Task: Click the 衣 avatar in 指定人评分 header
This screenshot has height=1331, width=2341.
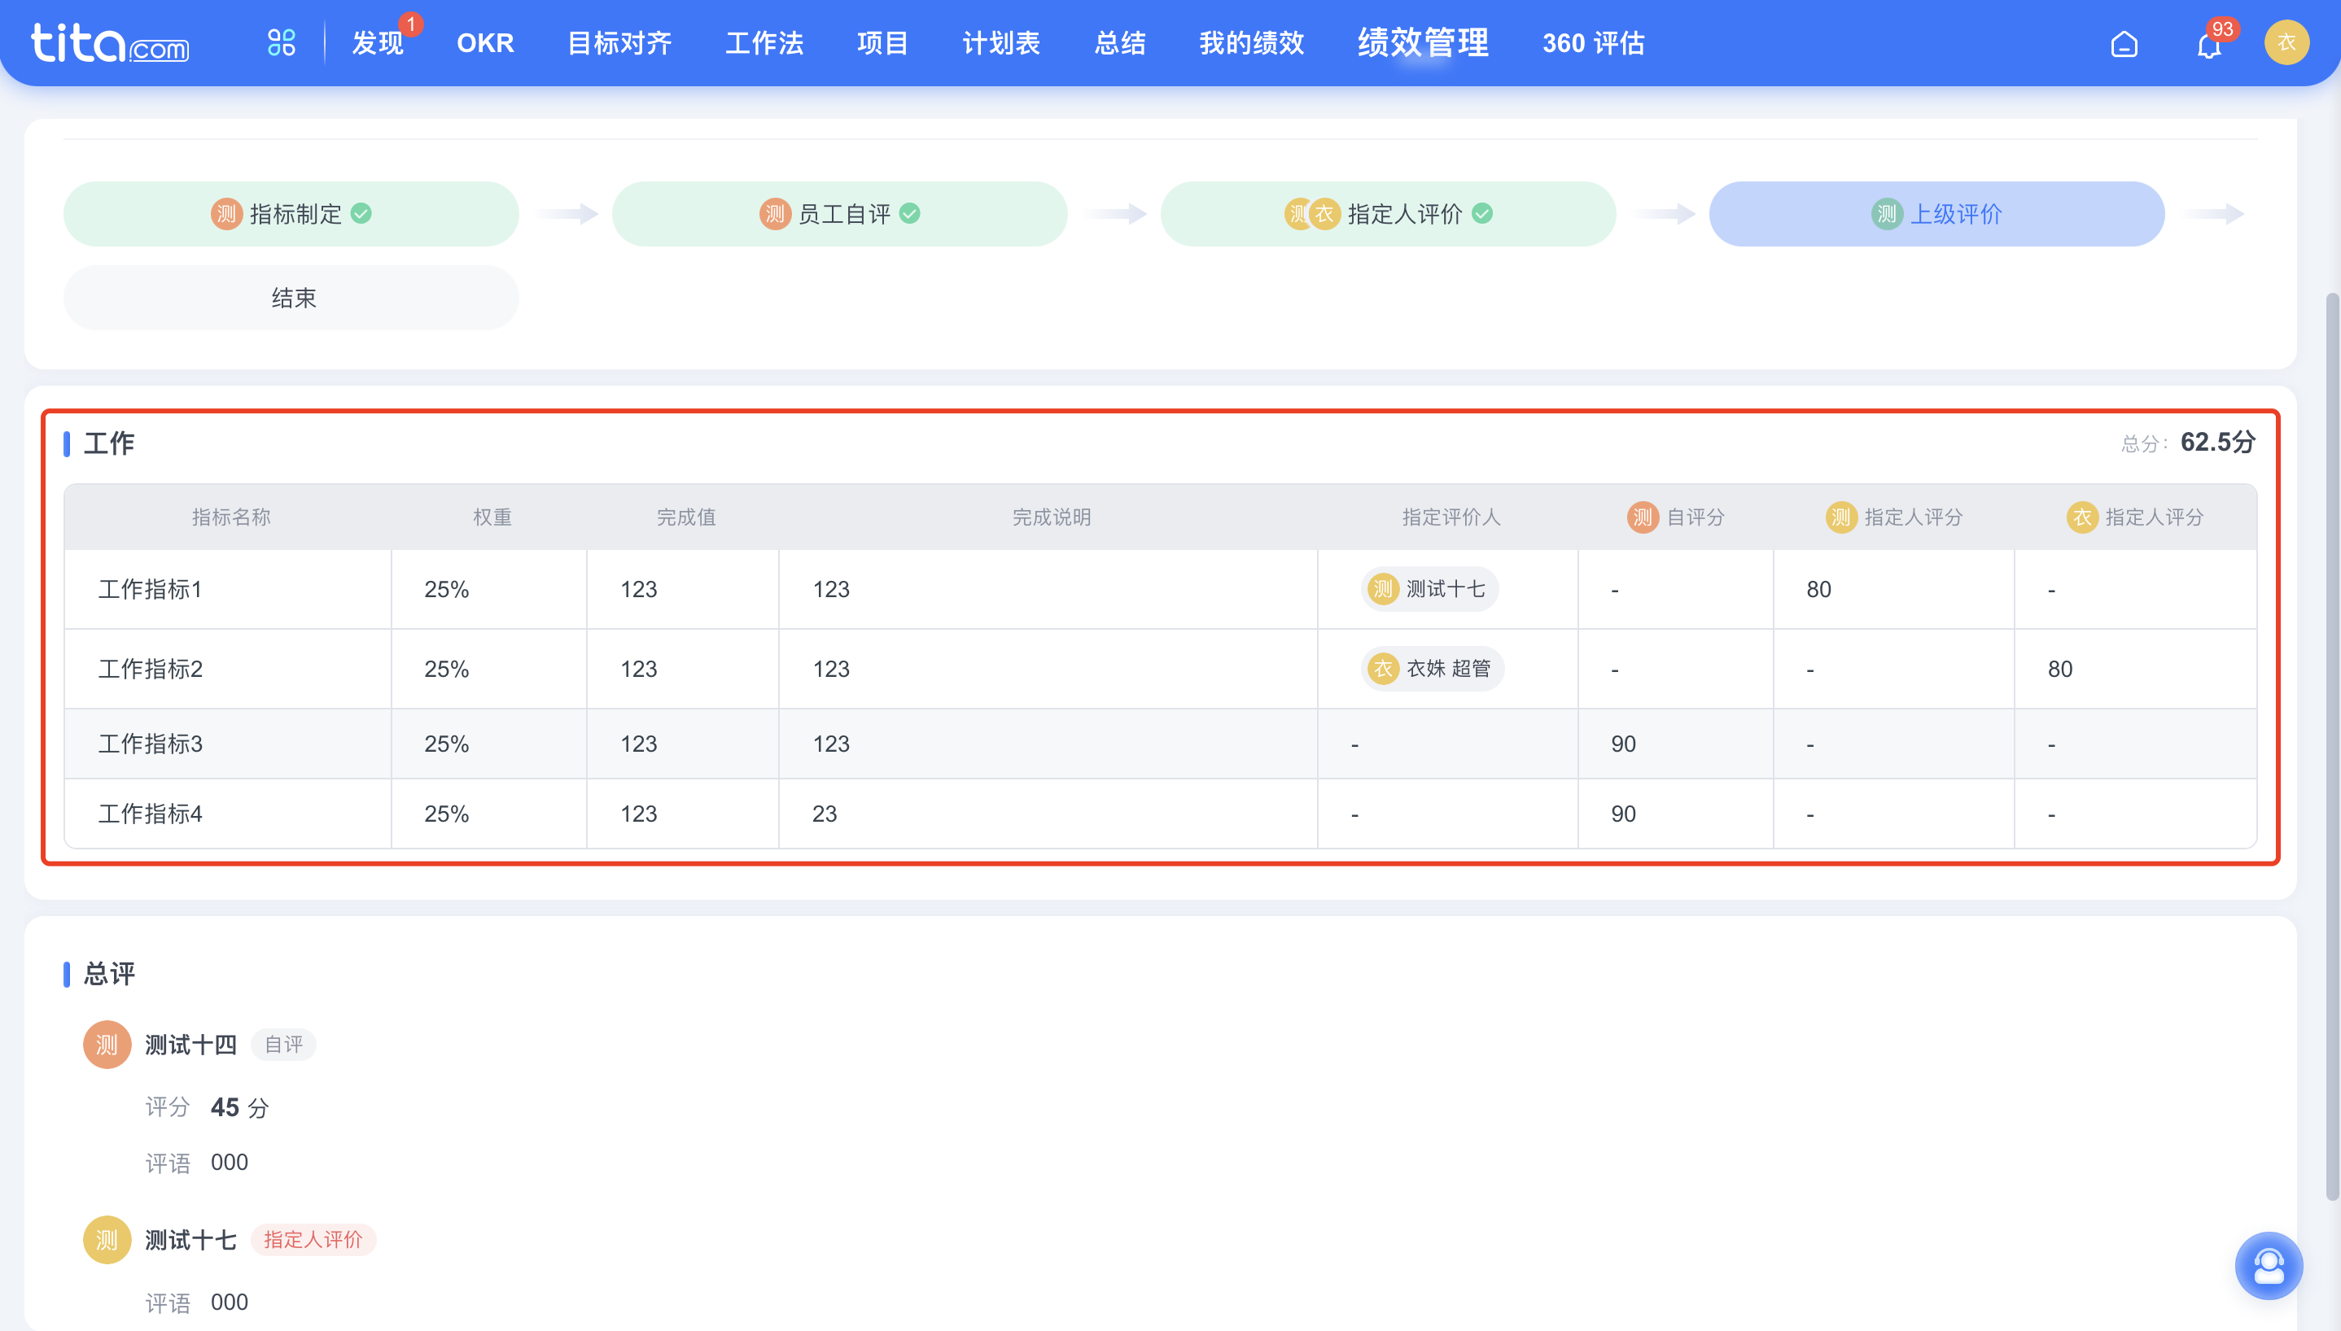Action: tap(2082, 517)
